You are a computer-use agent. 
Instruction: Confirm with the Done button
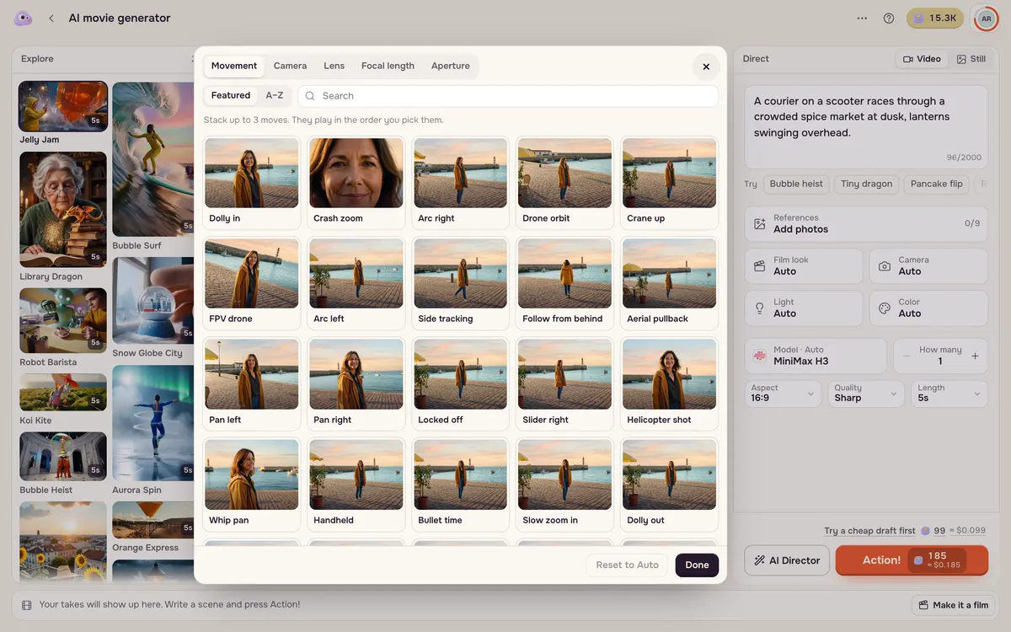coord(697,565)
